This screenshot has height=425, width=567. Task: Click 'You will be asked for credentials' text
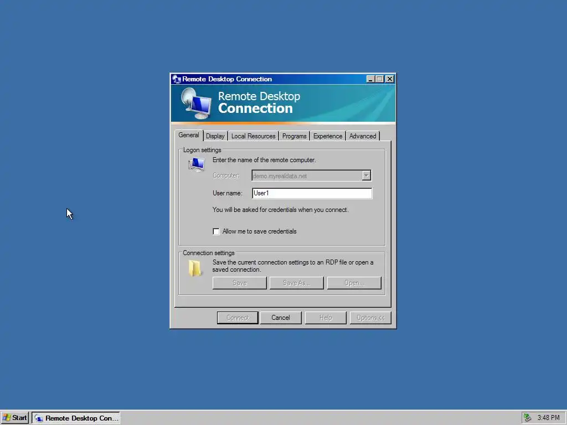pos(280,210)
